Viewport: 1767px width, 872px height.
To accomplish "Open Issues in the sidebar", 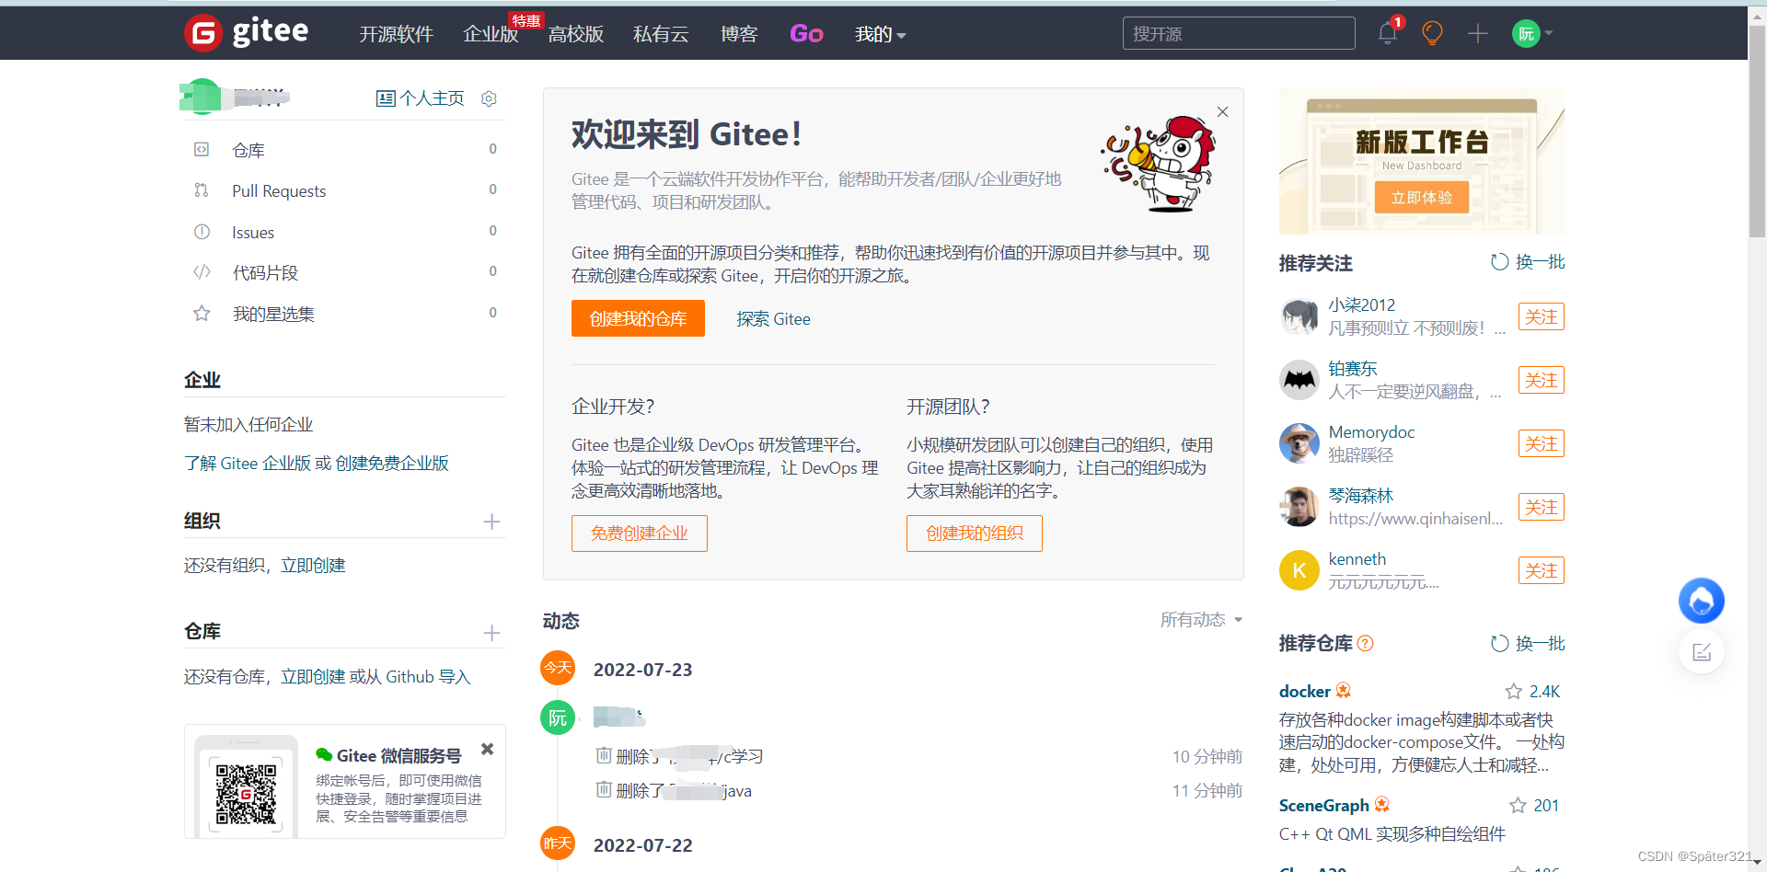I will click(253, 232).
